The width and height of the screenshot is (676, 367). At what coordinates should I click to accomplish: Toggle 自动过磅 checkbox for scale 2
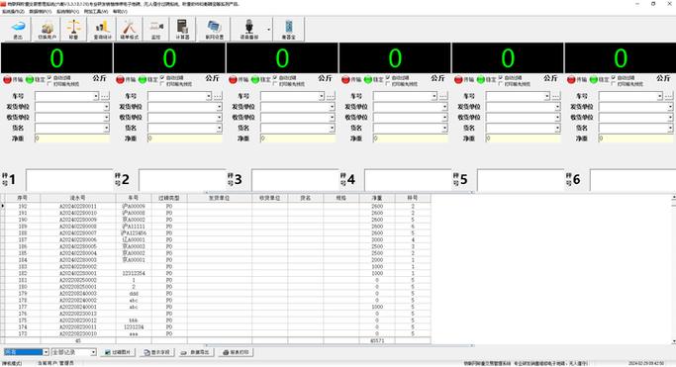162,77
